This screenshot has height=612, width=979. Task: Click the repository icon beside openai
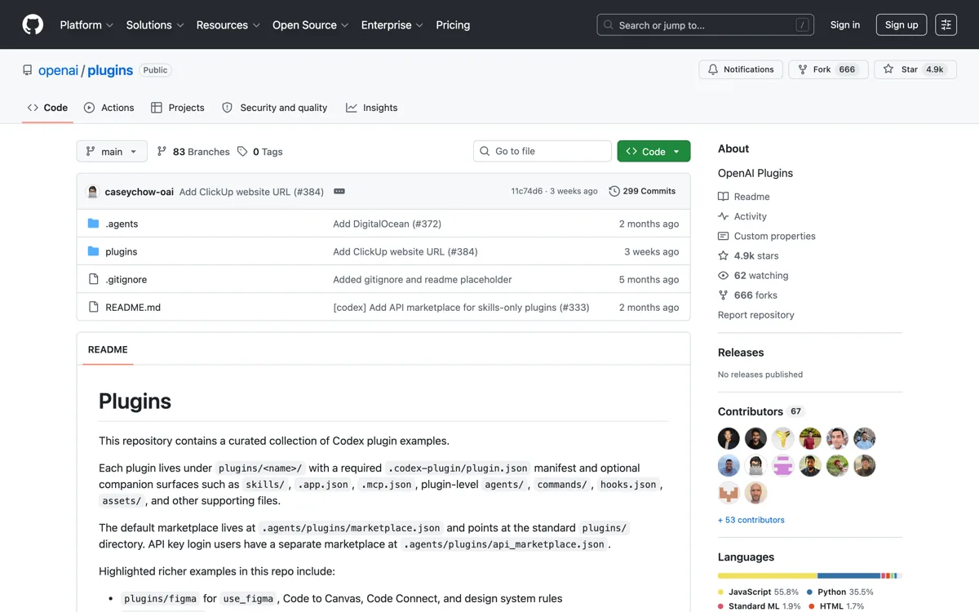click(28, 70)
